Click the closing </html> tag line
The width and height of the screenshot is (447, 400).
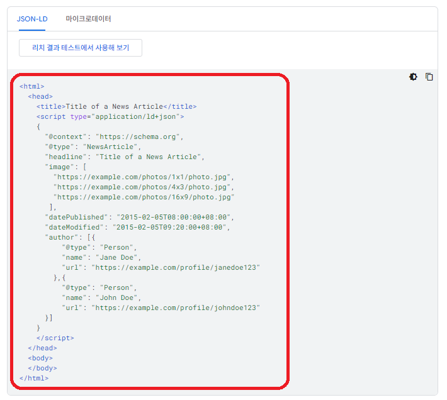(x=34, y=379)
